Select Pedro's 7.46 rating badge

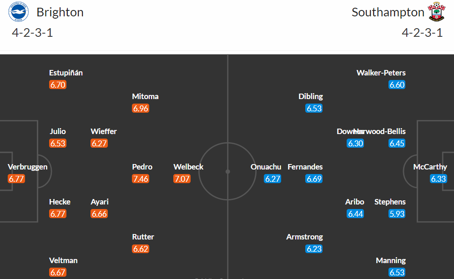pyautogui.click(x=141, y=179)
